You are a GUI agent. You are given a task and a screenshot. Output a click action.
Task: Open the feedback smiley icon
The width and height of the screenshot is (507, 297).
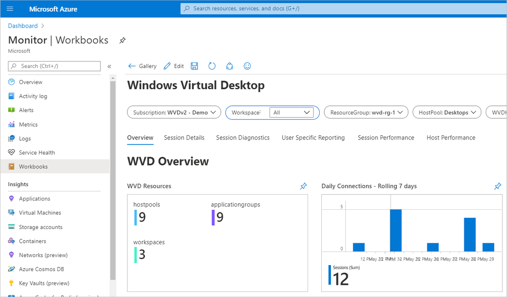(247, 66)
